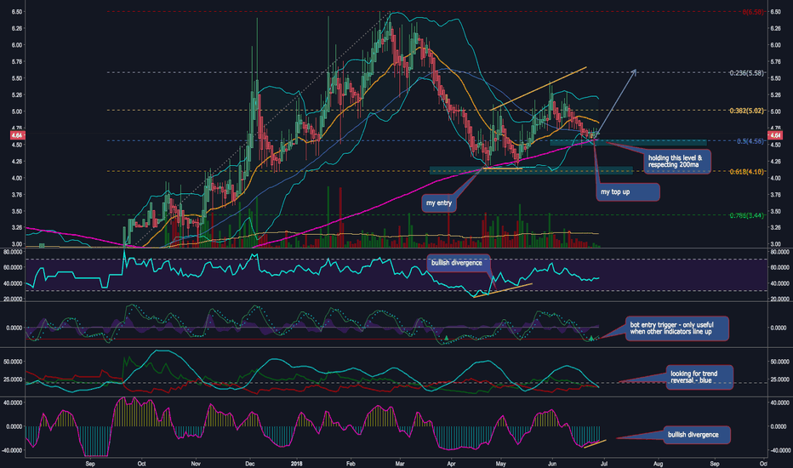Viewport: 793px width, 468px height.
Task: Select -40.0000 on the right histogram pane scale
Action: [779, 450]
